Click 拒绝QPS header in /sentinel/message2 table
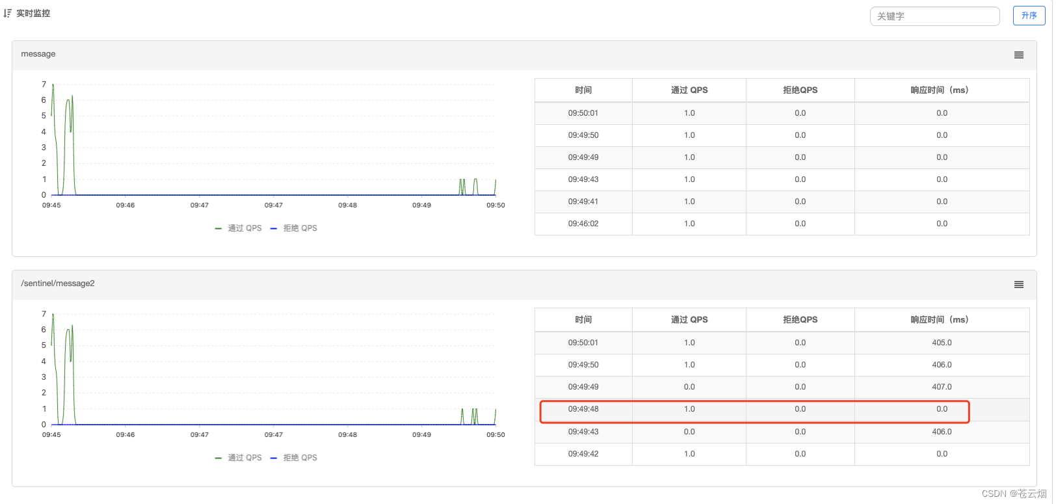The image size is (1056, 504). point(800,320)
